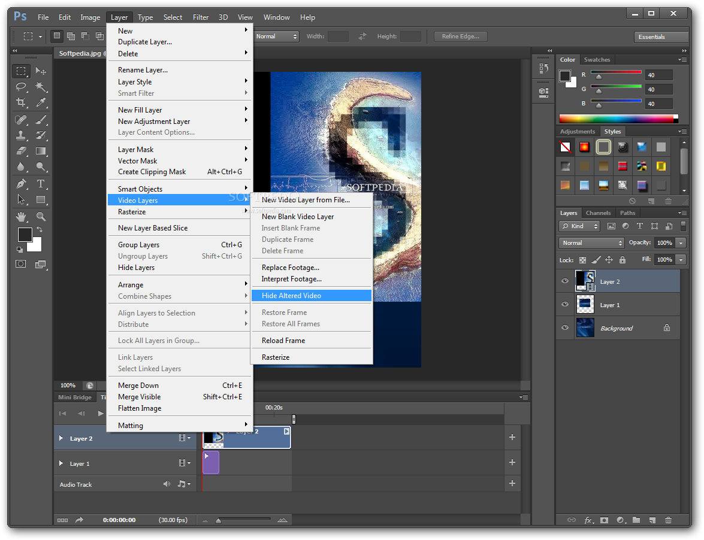Hide Layer 2 using its eye icon
This screenshot has height=540, width=704.
(x=565, y=281)
